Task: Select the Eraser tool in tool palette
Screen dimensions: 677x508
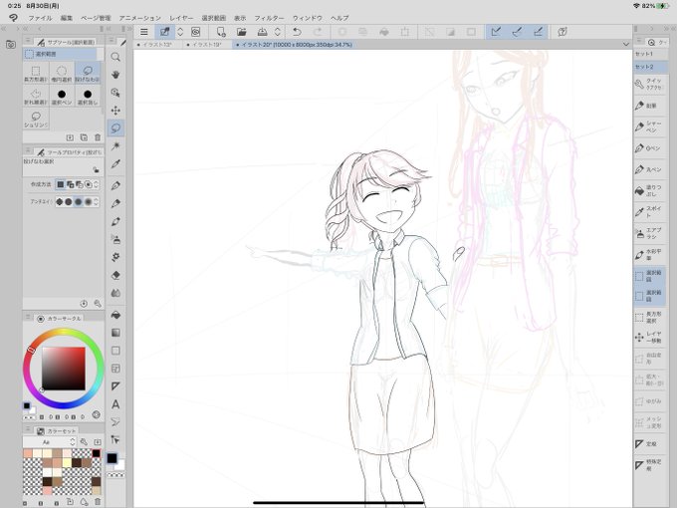Action: [x=115, y=275]
